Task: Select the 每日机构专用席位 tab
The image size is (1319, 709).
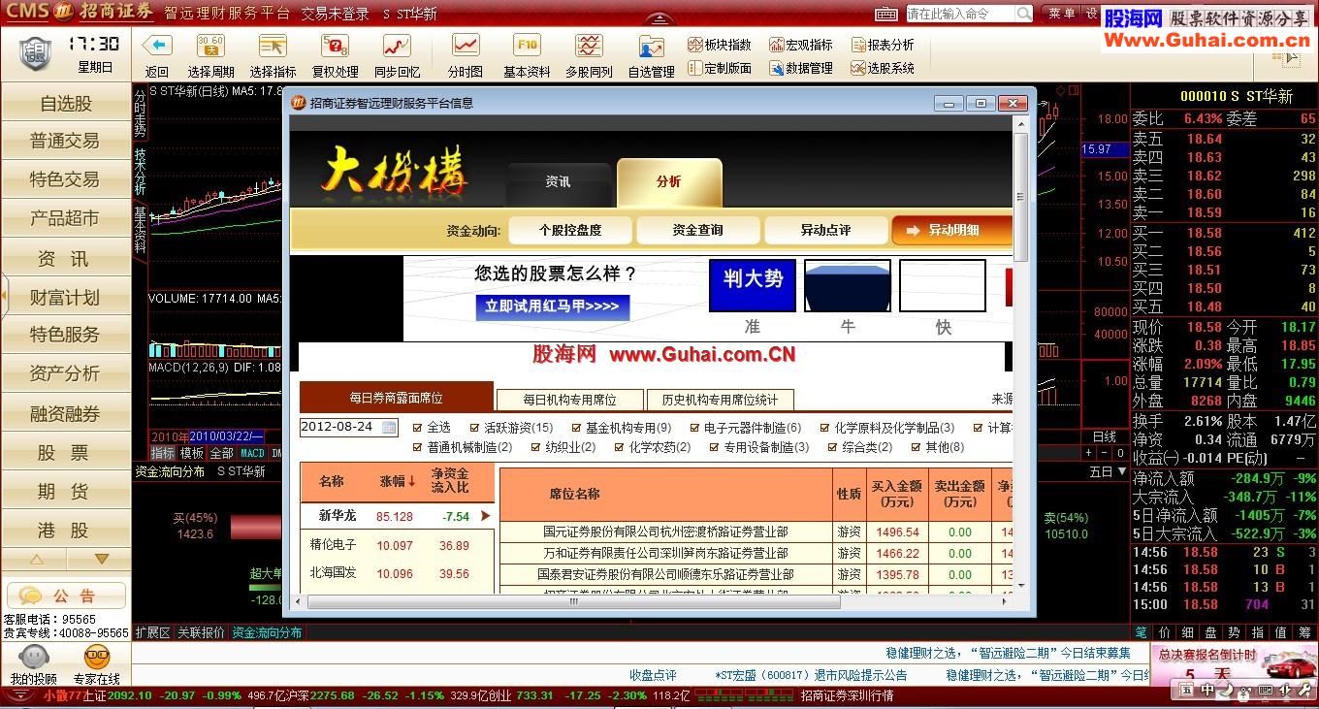Action: tap(570, 400)
